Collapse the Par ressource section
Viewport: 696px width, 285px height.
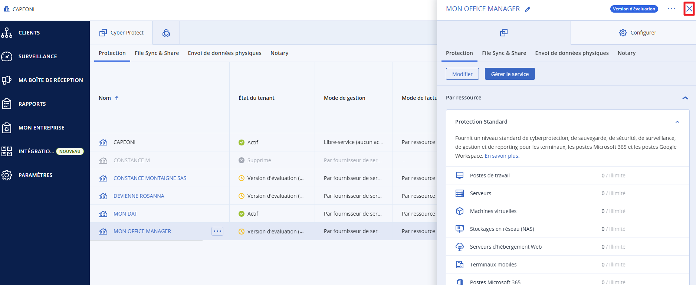pos(685,98)
